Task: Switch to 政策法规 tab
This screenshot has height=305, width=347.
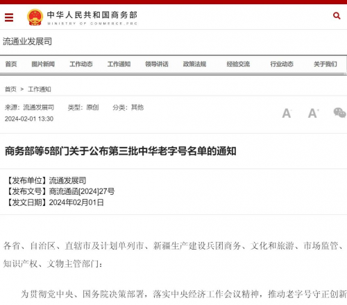Action: coord(194,64)
